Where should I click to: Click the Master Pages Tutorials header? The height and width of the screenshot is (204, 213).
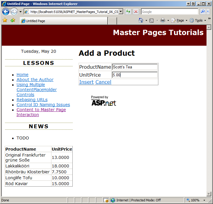(158, 32)
